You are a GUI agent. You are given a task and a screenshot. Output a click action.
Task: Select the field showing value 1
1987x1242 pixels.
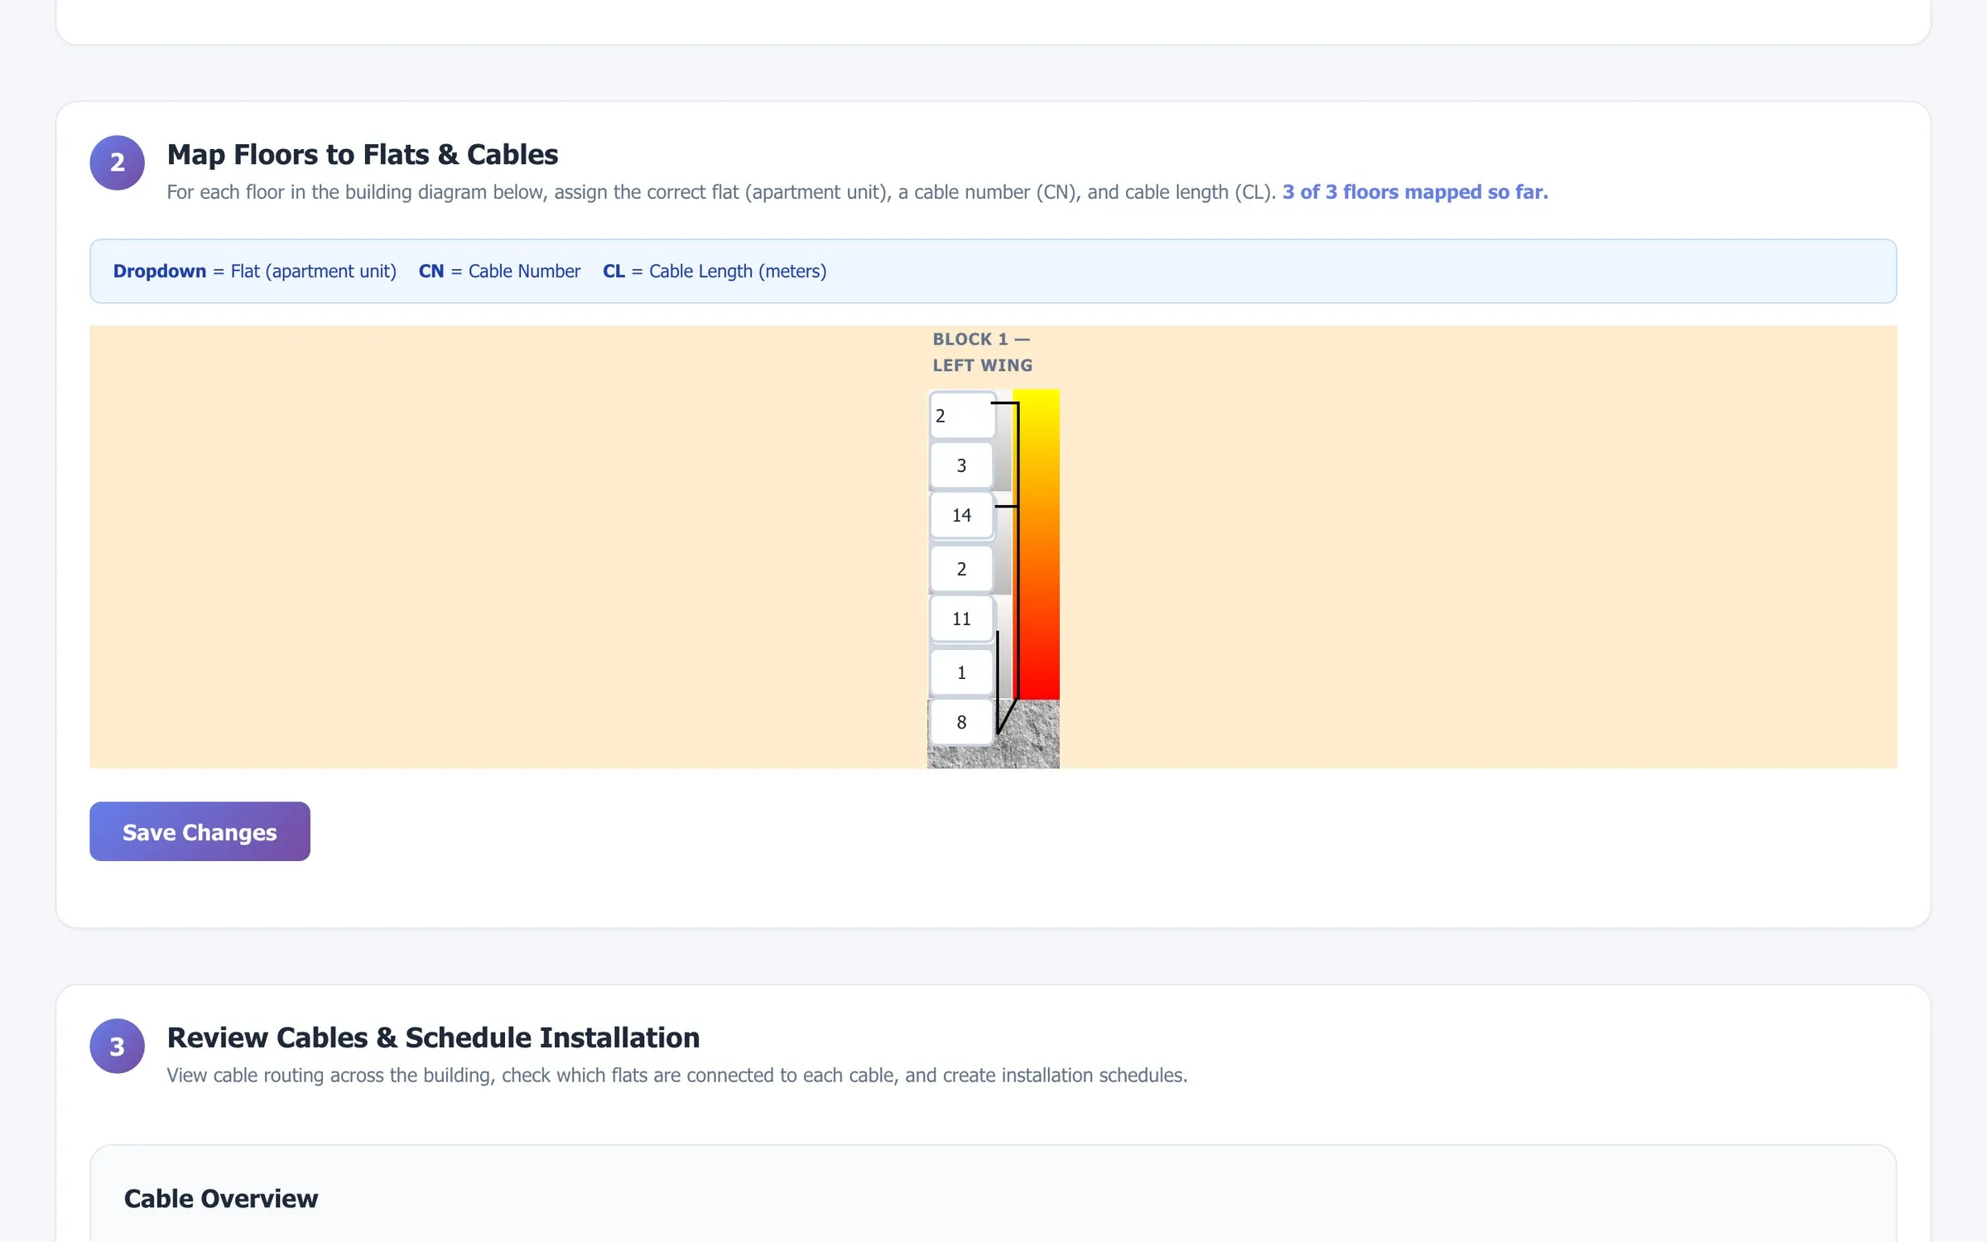961,672
